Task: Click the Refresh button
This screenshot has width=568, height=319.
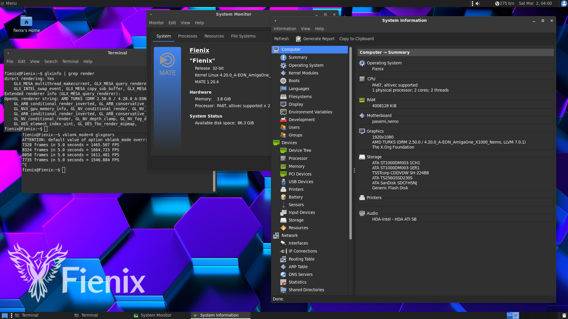Action: coord(281,39)
